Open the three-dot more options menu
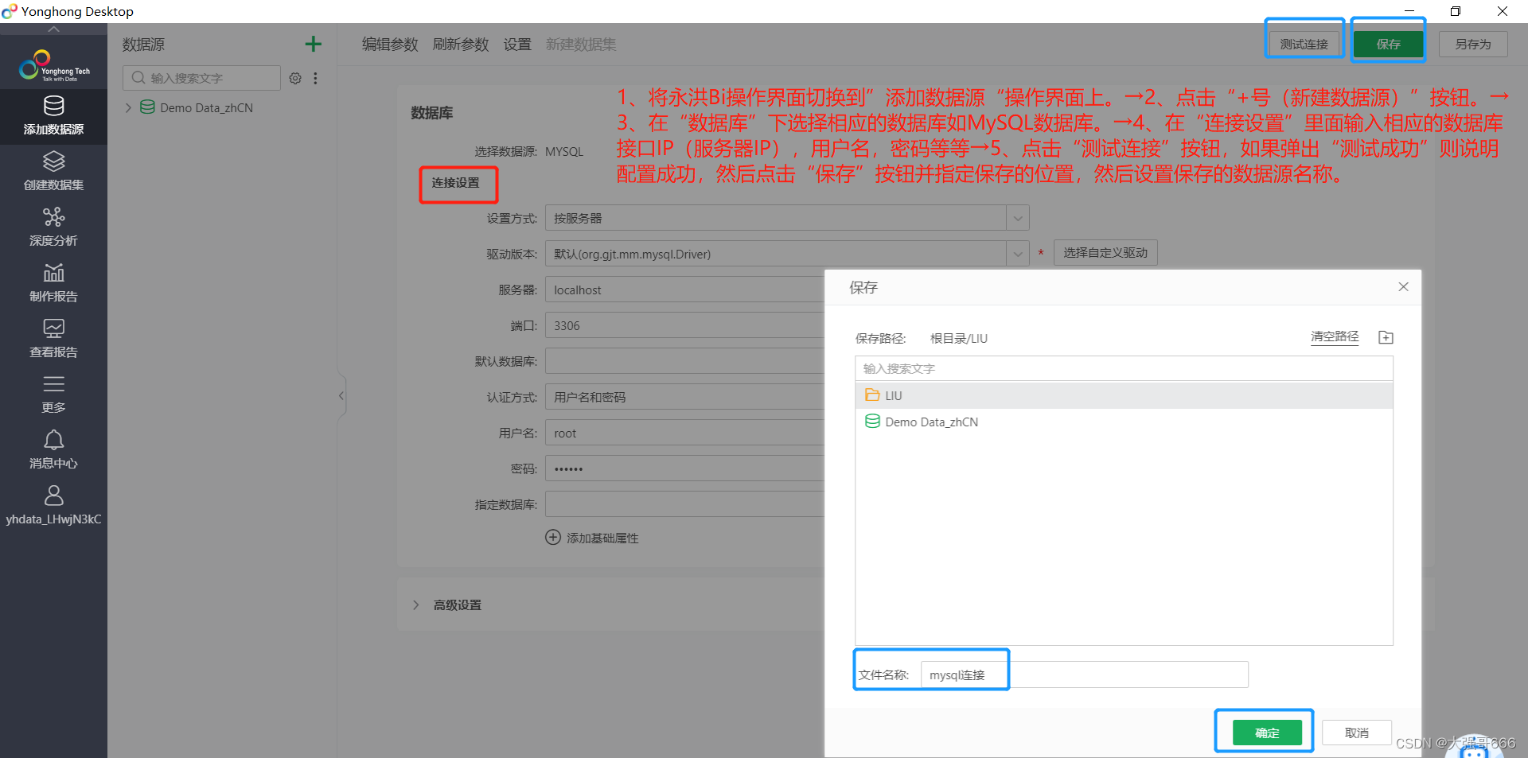Image resolution: width=1528 pixels, height=758 pixels. click(x=316, y=78)
